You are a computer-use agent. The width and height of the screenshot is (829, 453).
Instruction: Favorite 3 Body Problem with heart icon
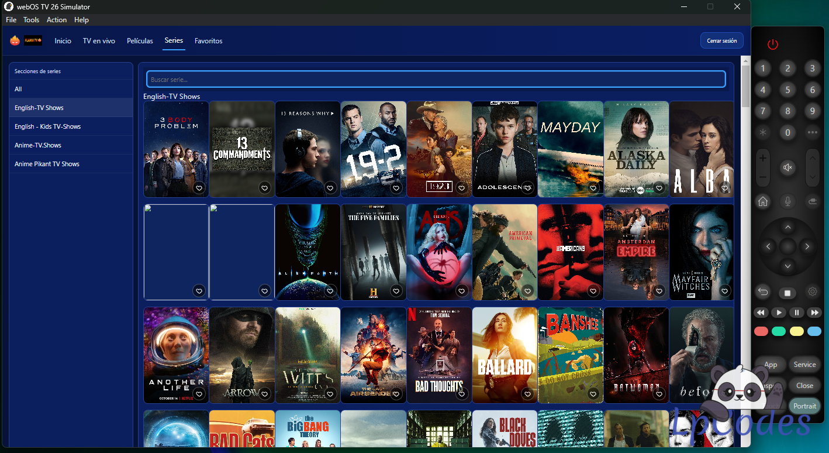(x=199, y=188)
